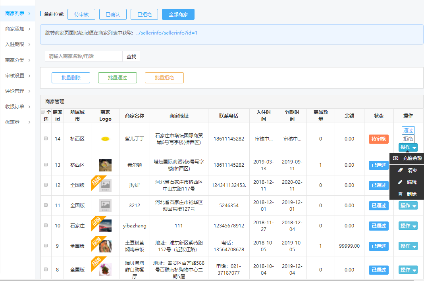This screenshot has height=281, width=424.
Task: Check the box for merchant id 9
Action: tap(46, 246)
